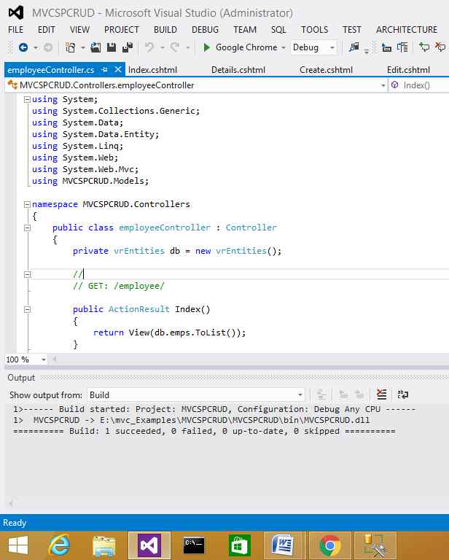The width and height of the screenshot is (449, 560).
Task: Click the Visual Studio logo icon
Action: point(16,13)
